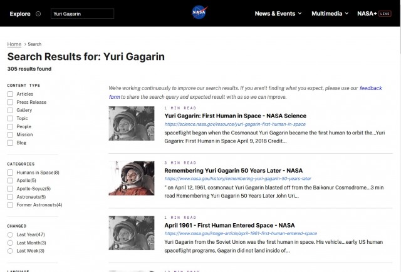Open the feedback form link

[x=370, y=88]
